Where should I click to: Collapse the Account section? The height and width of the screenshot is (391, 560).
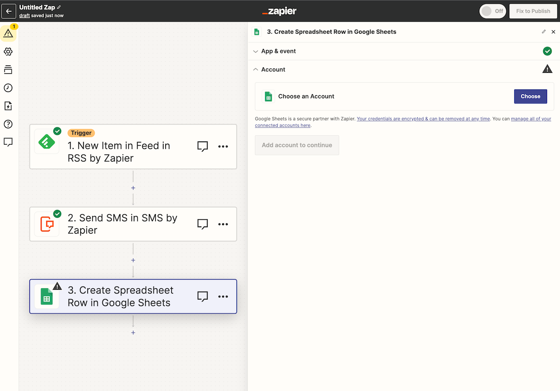(273, 70)
